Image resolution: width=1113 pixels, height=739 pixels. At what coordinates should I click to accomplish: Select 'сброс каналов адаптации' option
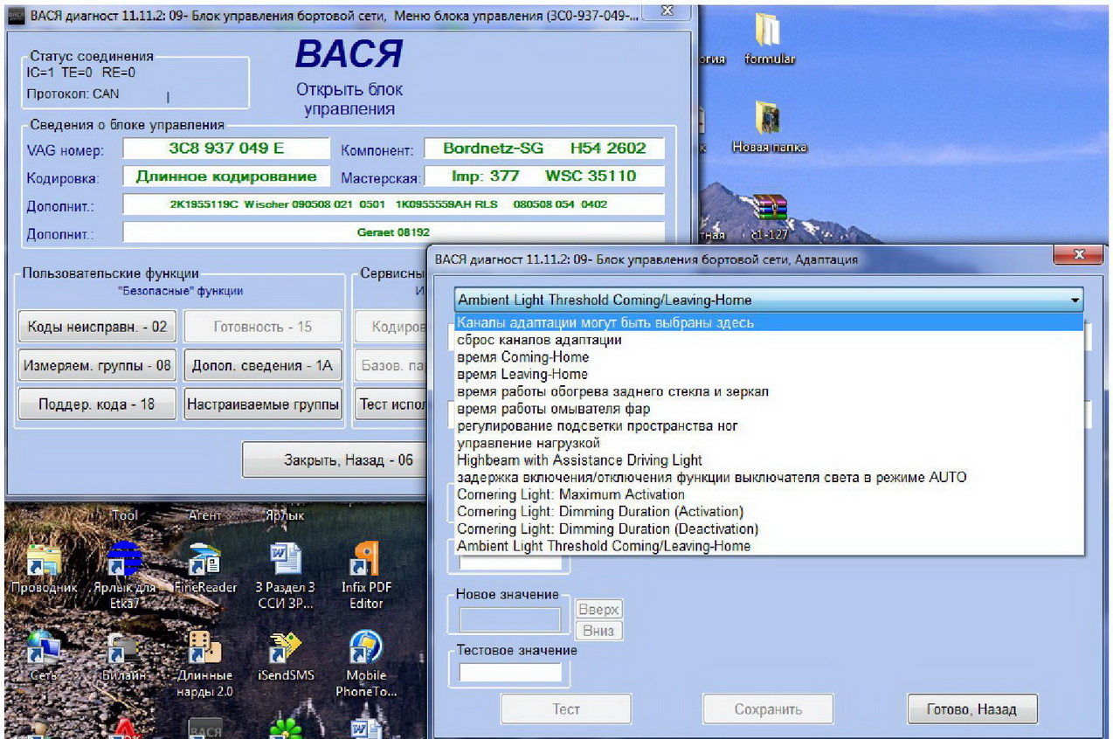[769, 340]
